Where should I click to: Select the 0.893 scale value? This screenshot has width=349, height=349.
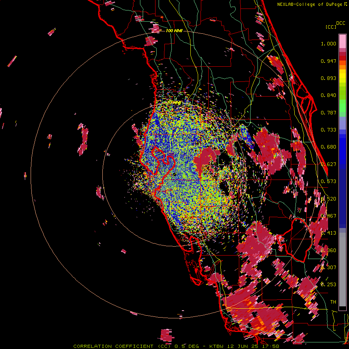point(328,78)
